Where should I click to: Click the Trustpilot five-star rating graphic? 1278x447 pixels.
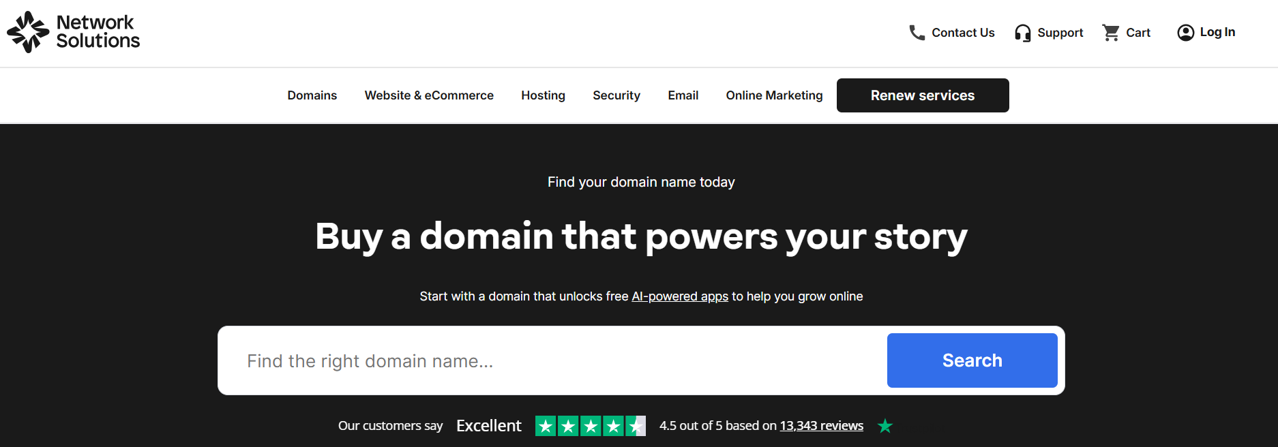click(591, 426)
